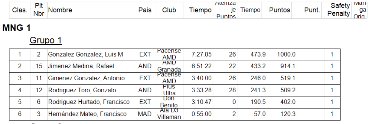Click the "Plus Ultra" club cell
Viewport: 368px width, 124px height.
[x=169, y=90]
